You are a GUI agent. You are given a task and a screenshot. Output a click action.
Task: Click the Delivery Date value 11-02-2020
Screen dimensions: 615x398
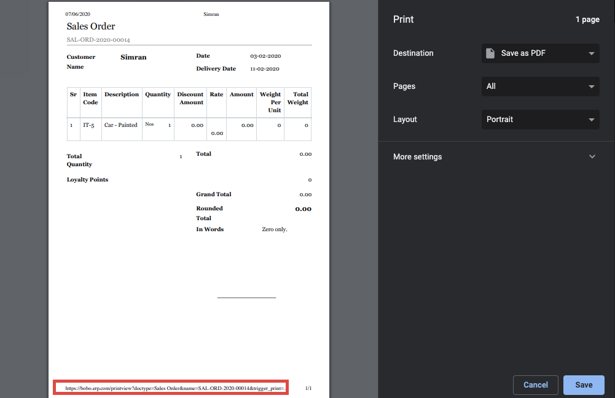[x=265, y=69]
